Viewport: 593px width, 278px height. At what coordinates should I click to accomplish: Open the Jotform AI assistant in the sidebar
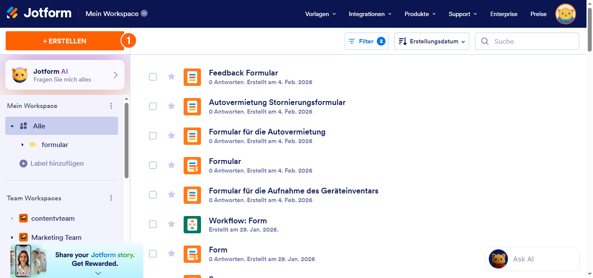(64, 74)
